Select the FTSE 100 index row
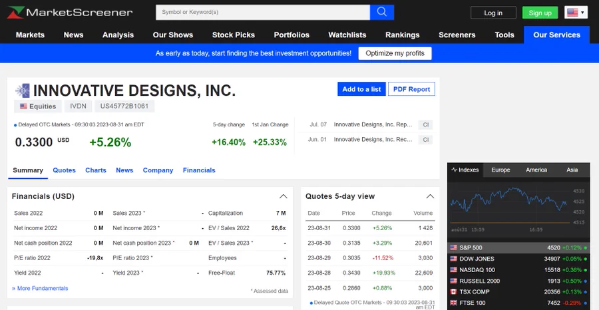The width and height of the screenshot is (599, 310). click(x=518, y=303)
